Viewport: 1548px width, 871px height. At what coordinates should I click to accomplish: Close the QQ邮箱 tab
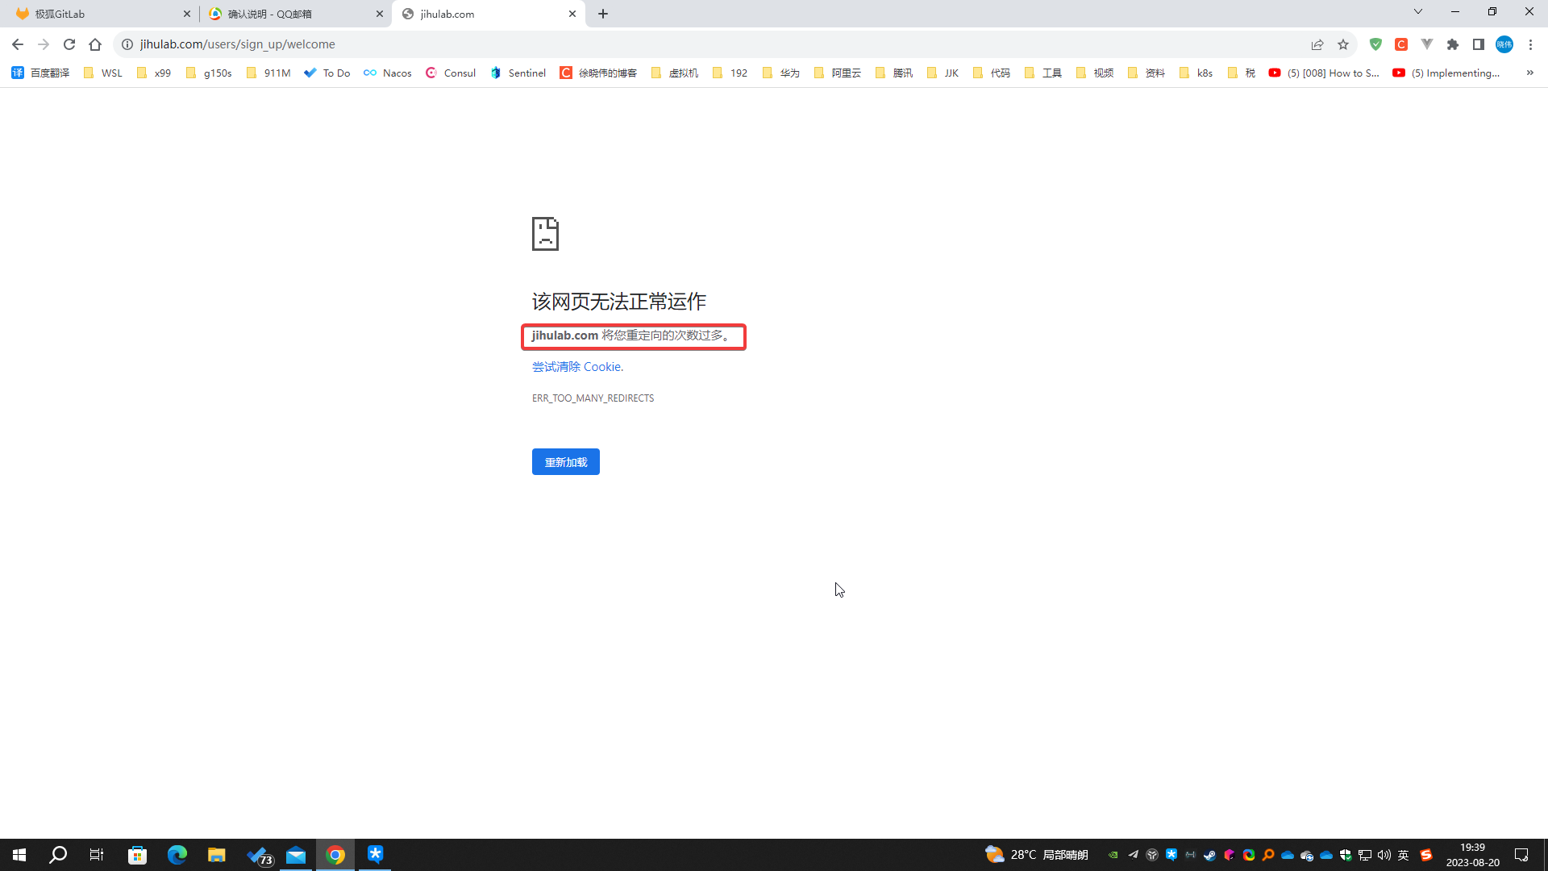coord(380,14)
